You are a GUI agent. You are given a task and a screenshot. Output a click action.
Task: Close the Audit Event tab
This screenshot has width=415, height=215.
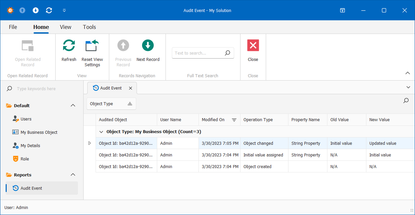(x=131, y=88)
